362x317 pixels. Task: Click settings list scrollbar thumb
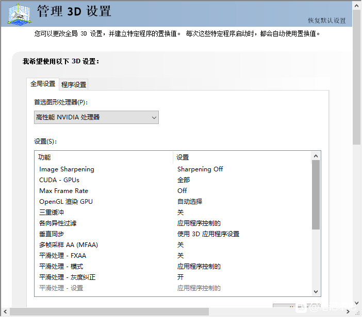point(316,195)
